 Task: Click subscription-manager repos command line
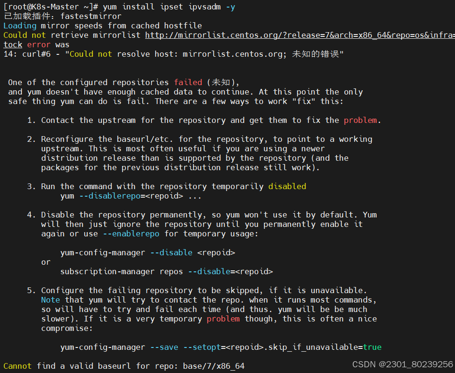tap(166, 271)
